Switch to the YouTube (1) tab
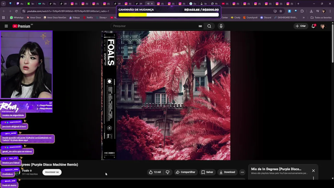The width and height of the screenshot is (334, 188). coord(225,4)
